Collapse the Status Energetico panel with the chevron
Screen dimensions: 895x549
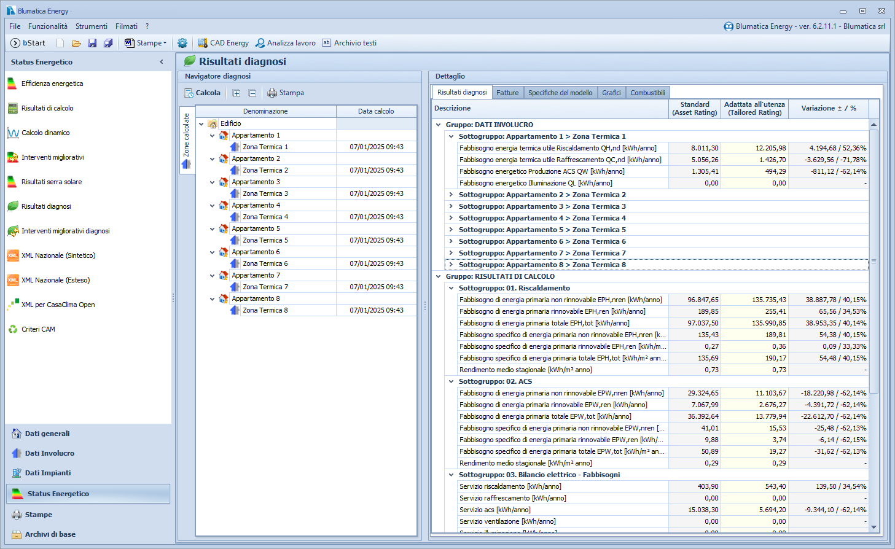162,62
